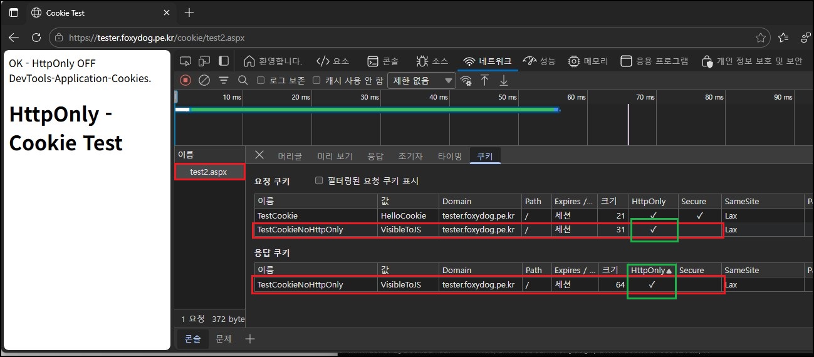Screen dimensions: 814x357
Task: Toggle the DevTools sidebar dock icon
Action: (224, 61)
